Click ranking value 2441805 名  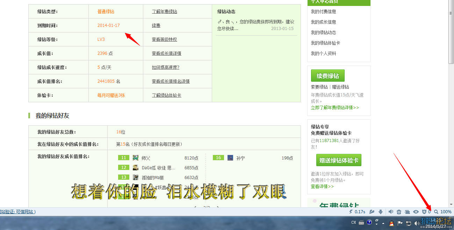tap(109, 81)
